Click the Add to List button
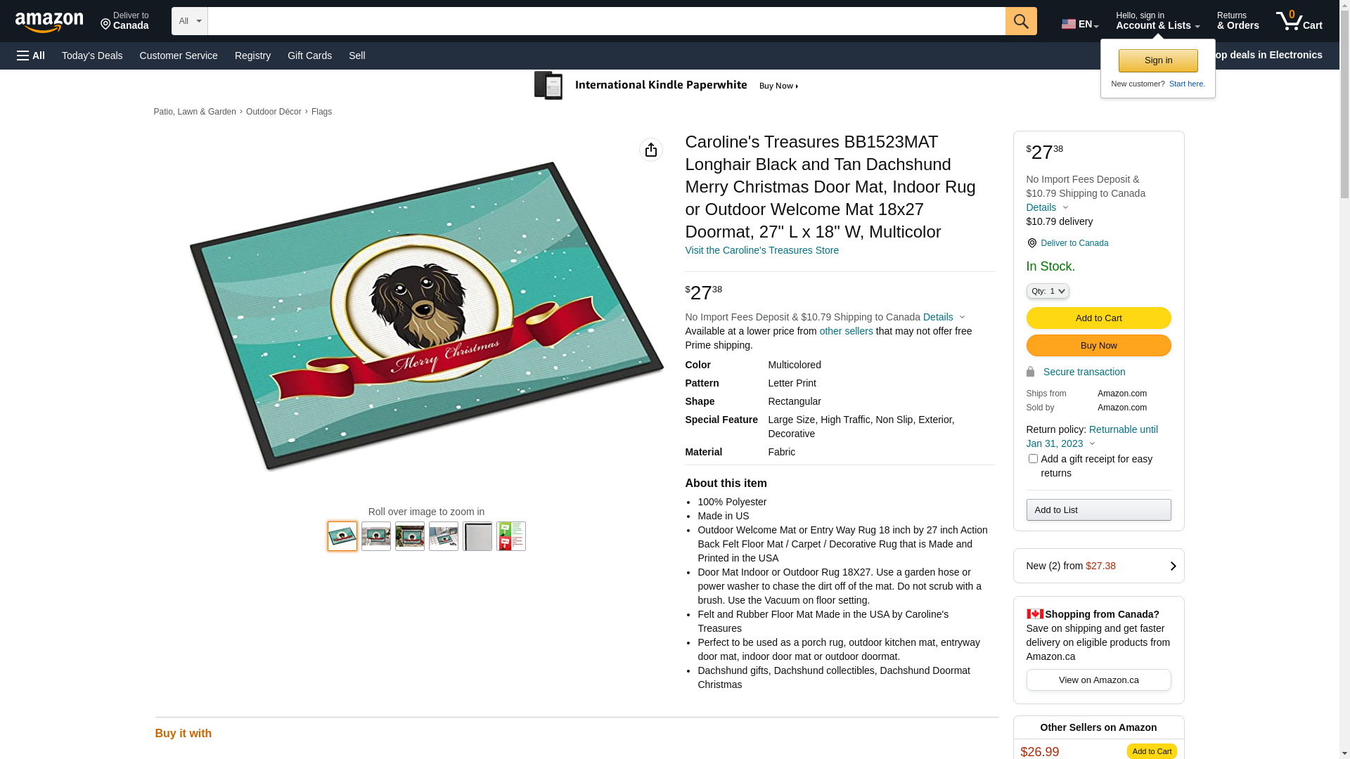The image size is (1350, 759). (x=1098, y=510)
